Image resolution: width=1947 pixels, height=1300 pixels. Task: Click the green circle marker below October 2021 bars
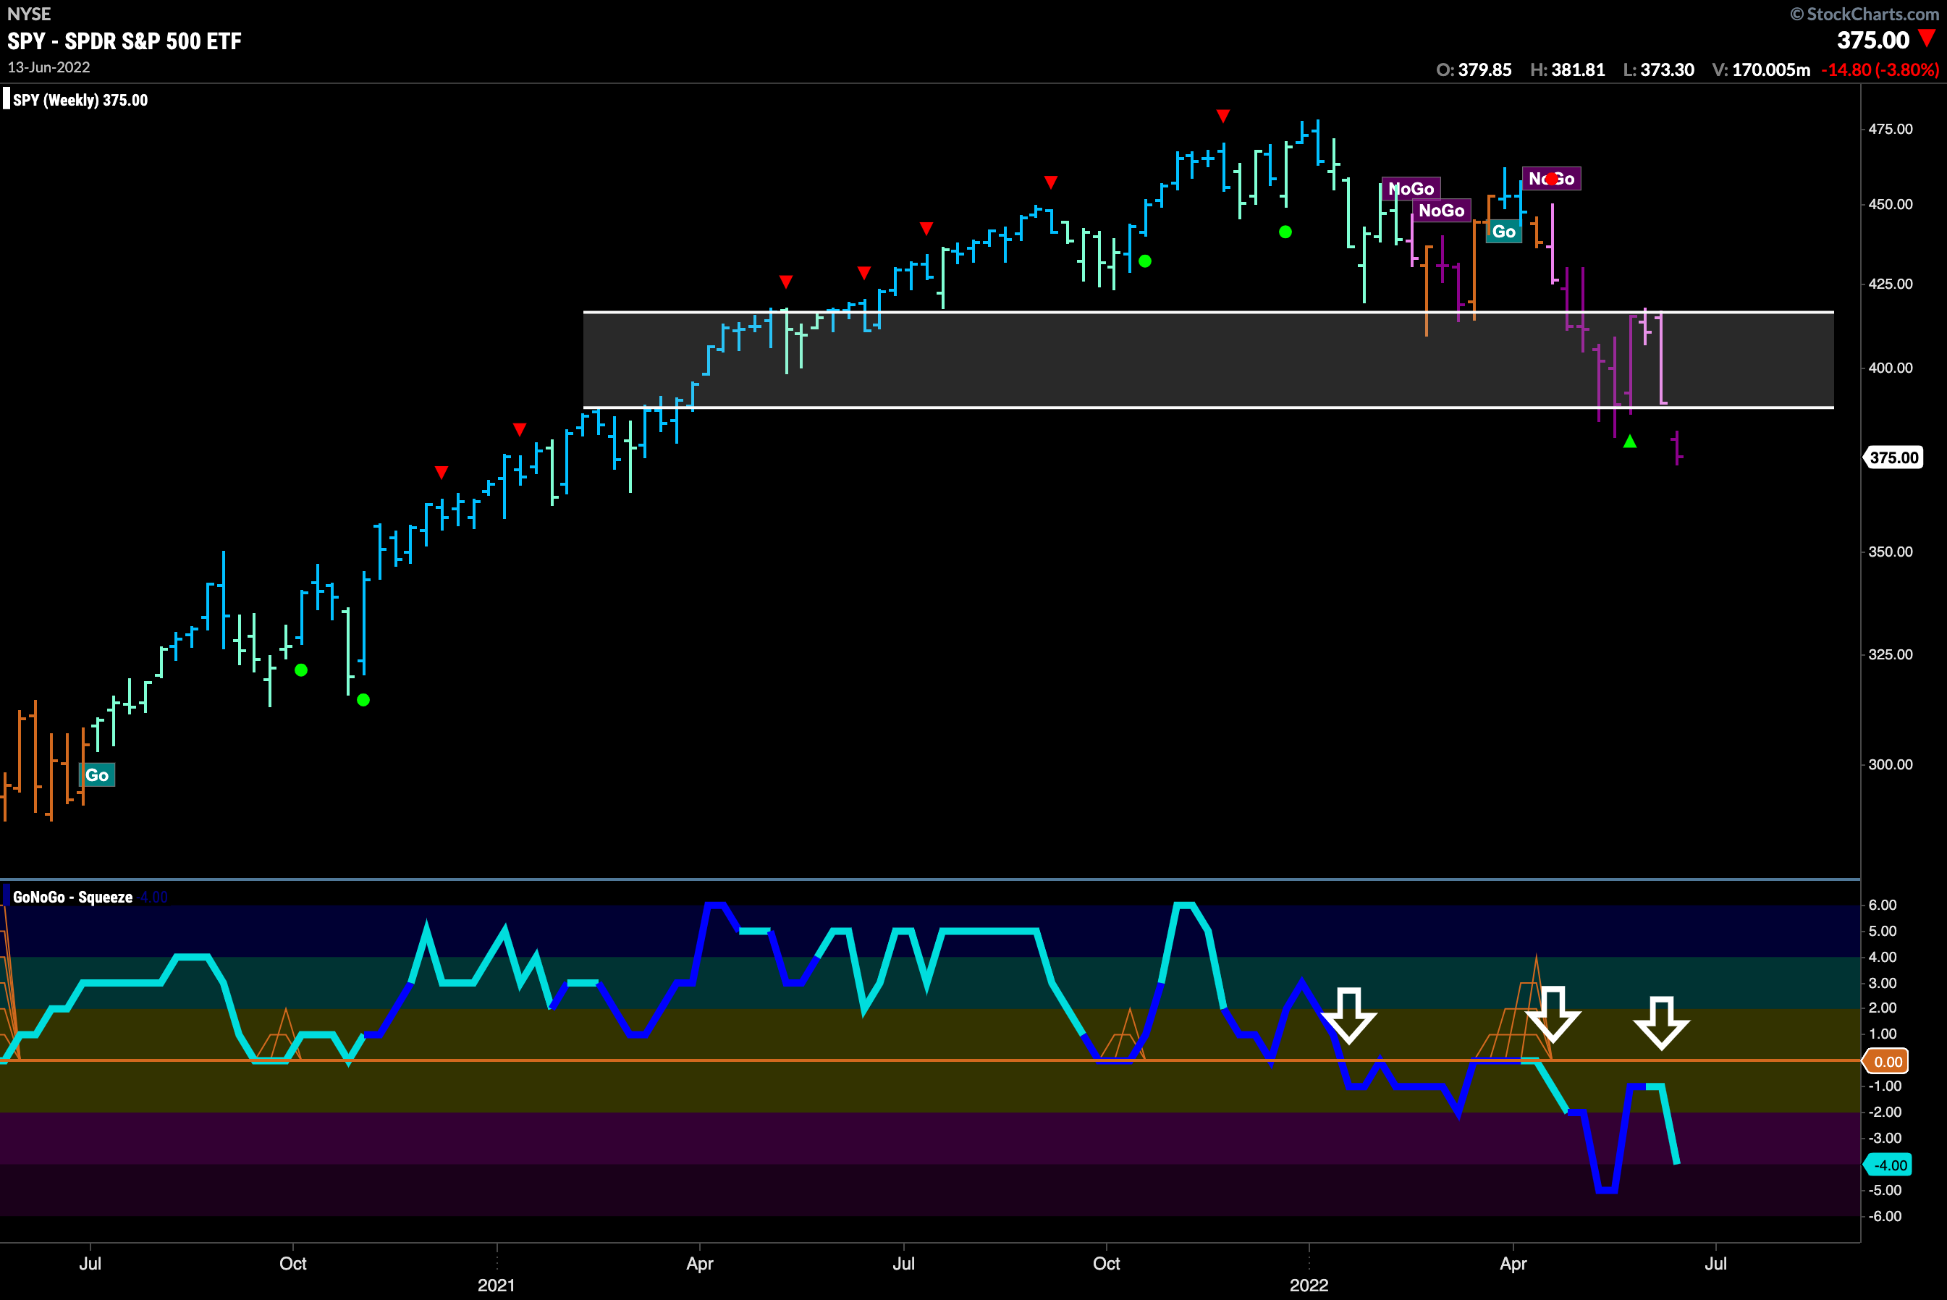point(1144,261)
